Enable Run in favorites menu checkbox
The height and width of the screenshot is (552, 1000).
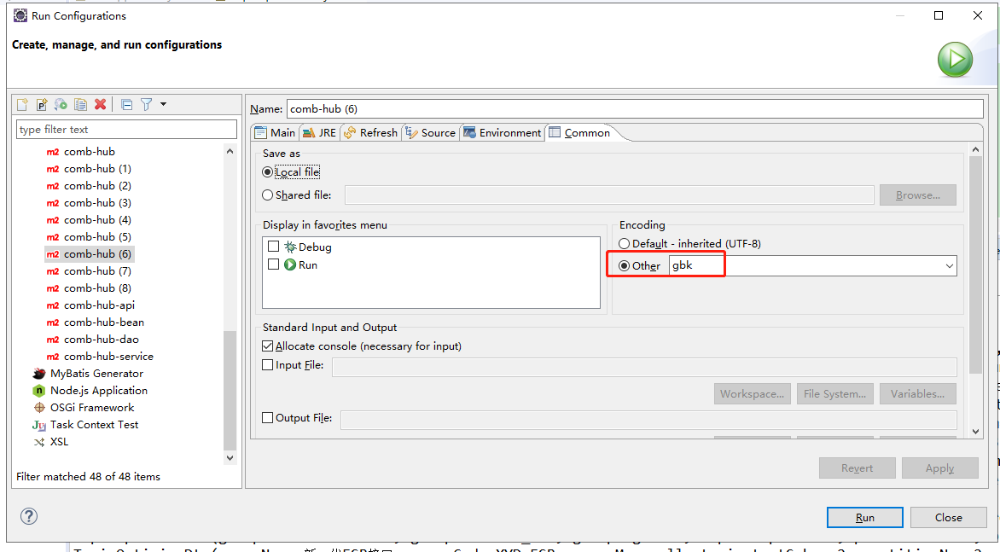[274, 264]
